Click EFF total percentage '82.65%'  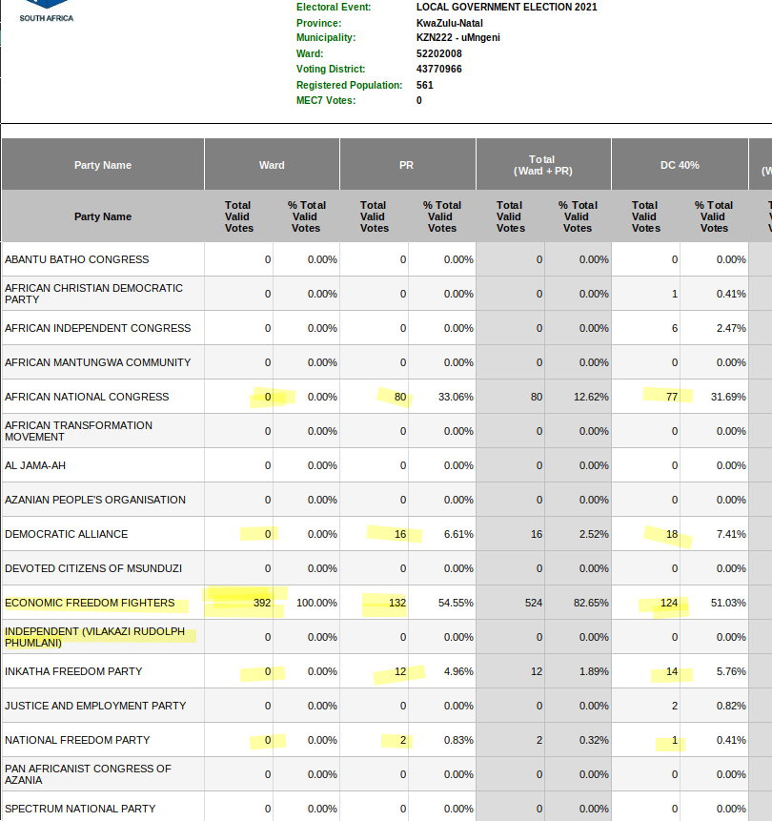[x=591, y=604]
